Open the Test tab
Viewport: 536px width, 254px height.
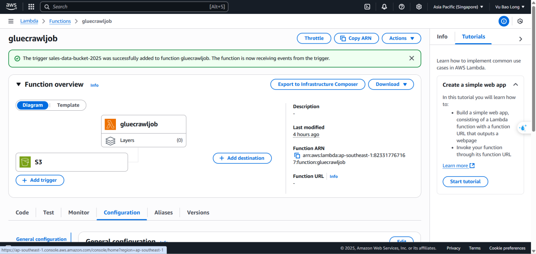[49, 213]
